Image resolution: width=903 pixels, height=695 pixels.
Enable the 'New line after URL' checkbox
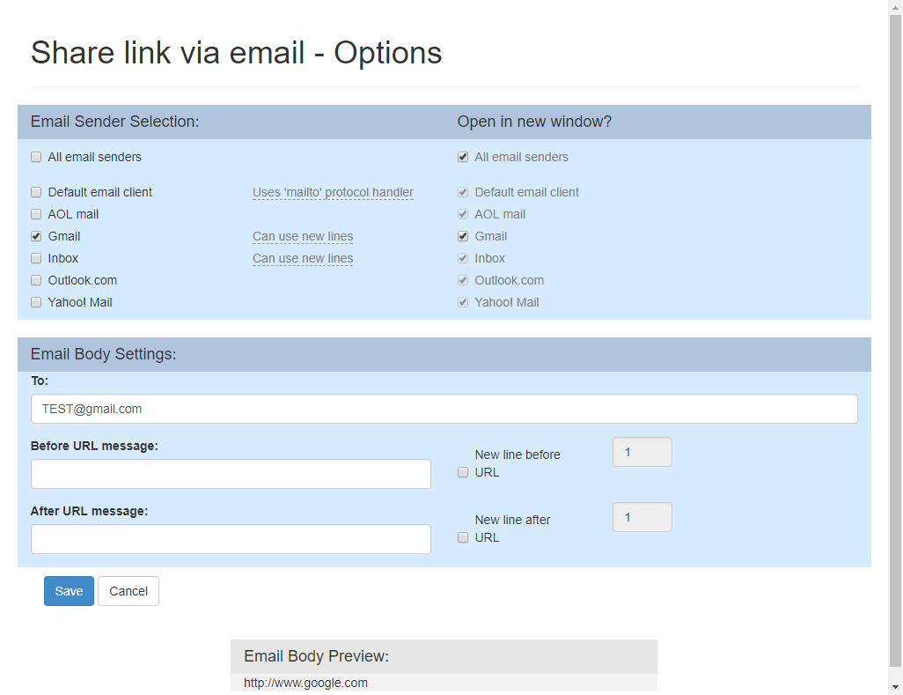[463, 537]
